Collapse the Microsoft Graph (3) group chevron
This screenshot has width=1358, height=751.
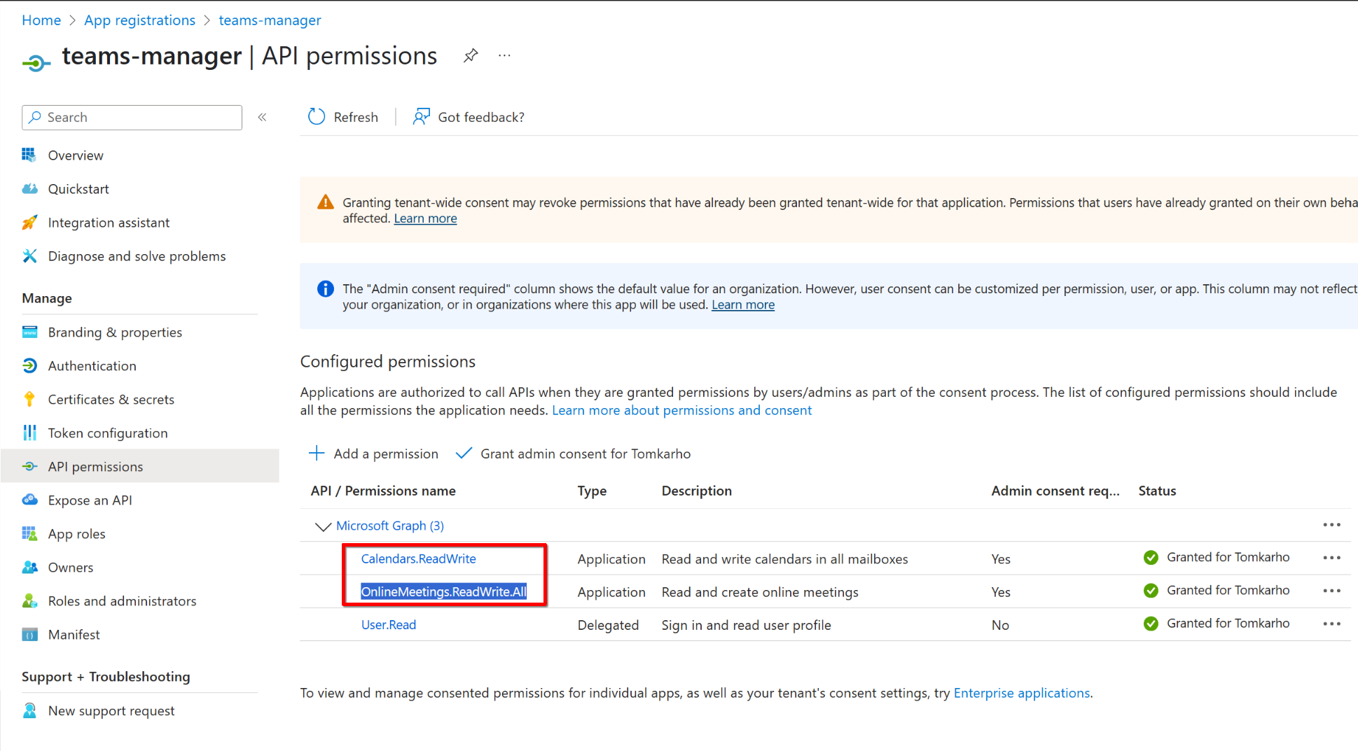click(323, 526)
